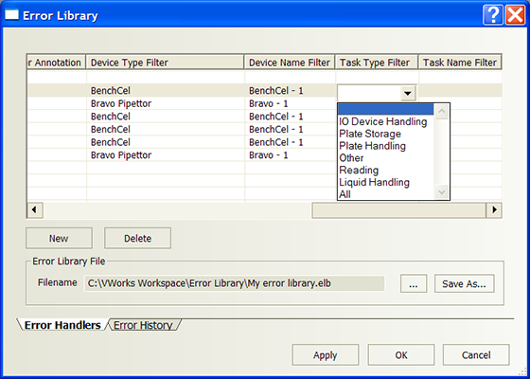Select the last Bravo Pipettor cell
Screen dimensions: 530x379
pyautogui.click(x=166, y=155)
